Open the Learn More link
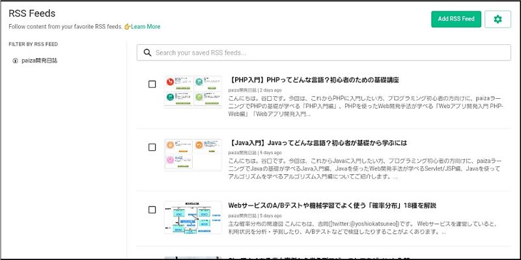Screen dimensions: 521x260 click(145, 27)
